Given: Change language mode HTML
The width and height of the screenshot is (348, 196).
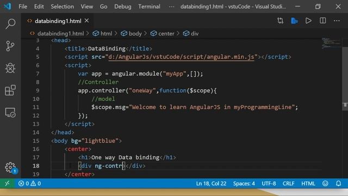Looking at the screenshot, I should point(308,183).
